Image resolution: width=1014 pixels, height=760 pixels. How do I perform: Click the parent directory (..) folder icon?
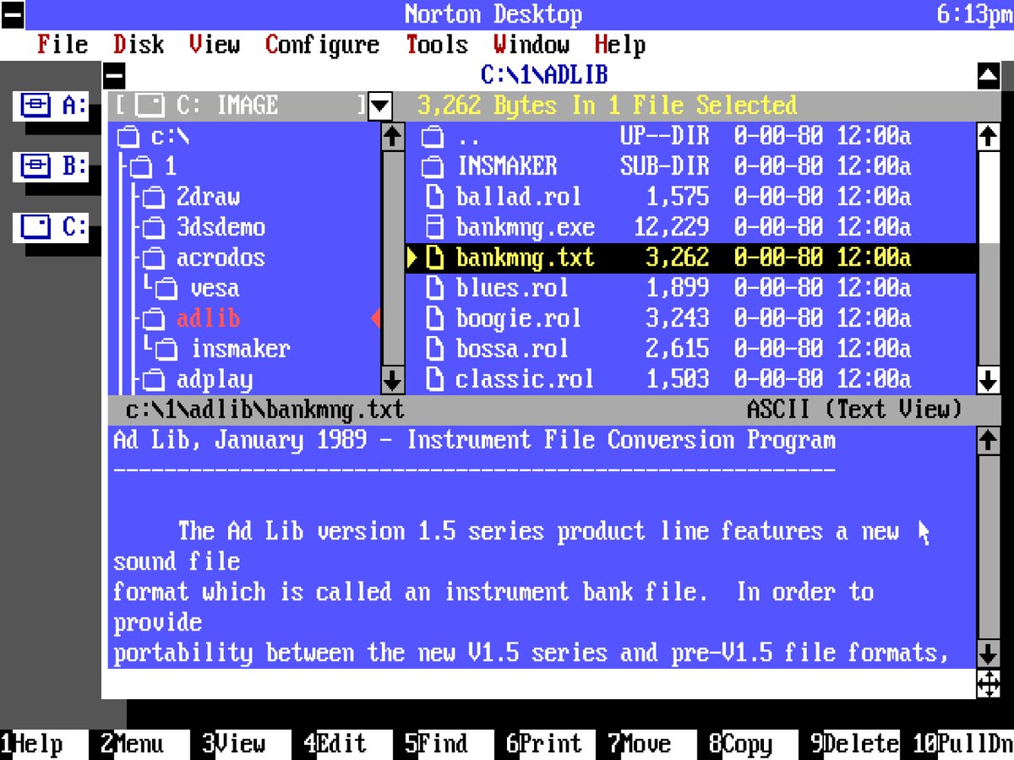click(433, 136)
